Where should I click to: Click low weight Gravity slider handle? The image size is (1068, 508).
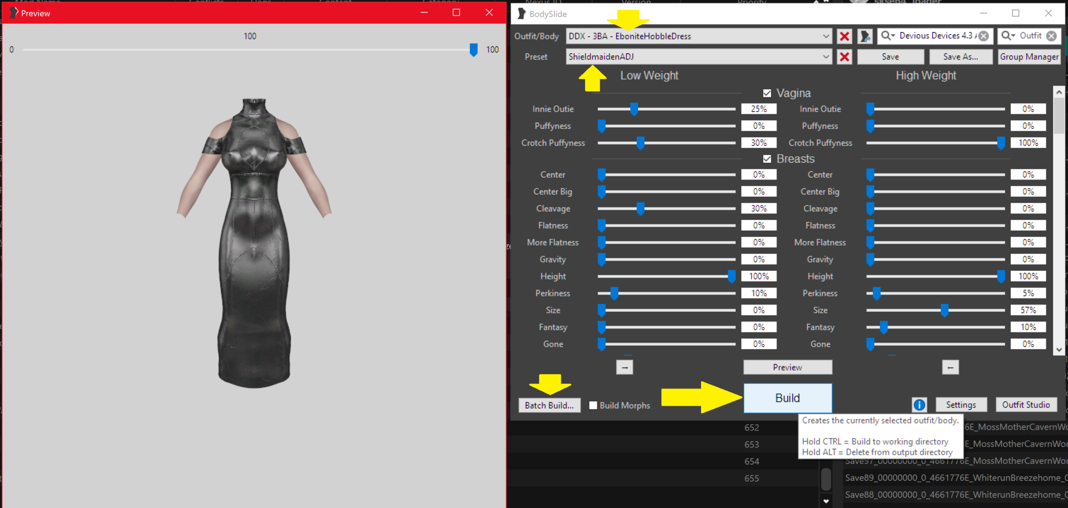pyautogui.click(x=601, y=260)
